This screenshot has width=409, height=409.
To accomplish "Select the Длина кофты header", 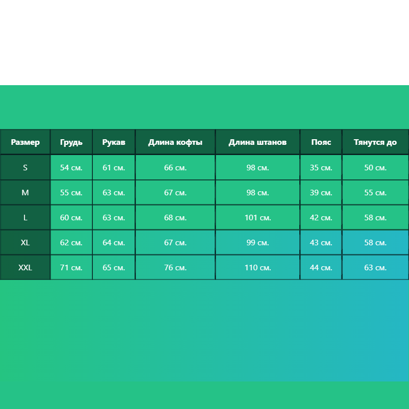I will 175,142.
